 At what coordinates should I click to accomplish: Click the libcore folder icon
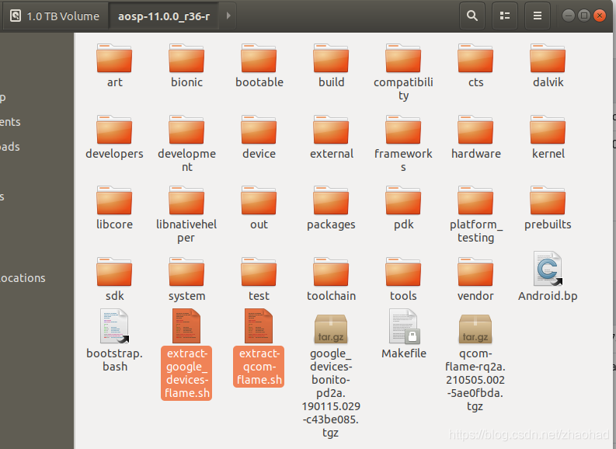point(114,200)
